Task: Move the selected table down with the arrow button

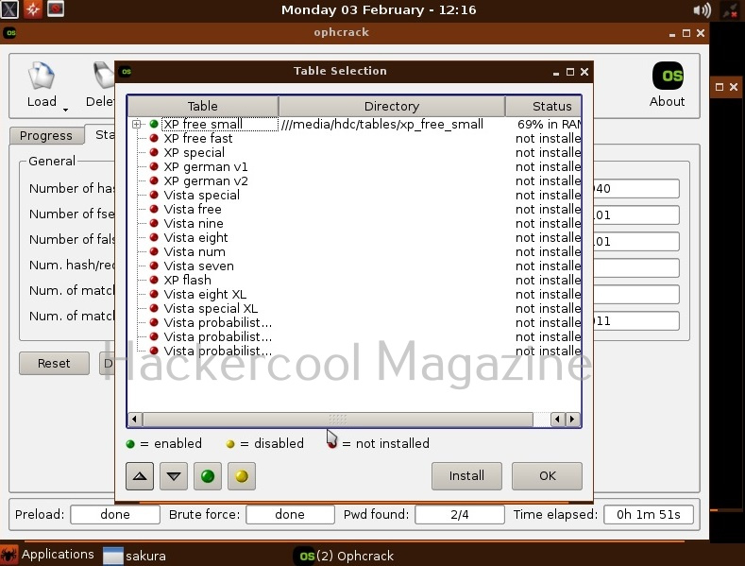Action: click(x=174, y=476)
